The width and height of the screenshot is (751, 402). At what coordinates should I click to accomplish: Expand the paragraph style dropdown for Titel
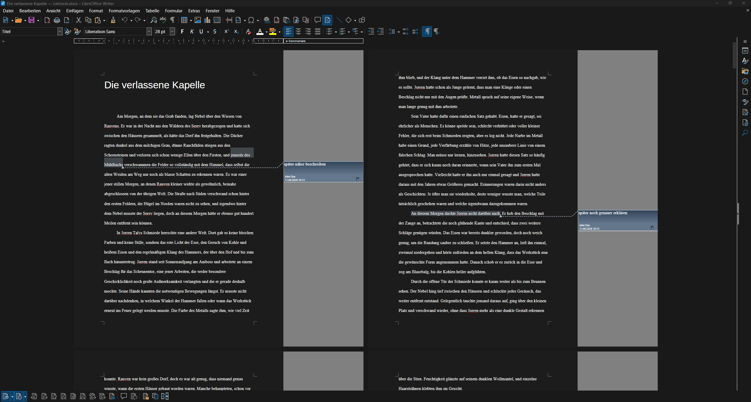[60, 31]
